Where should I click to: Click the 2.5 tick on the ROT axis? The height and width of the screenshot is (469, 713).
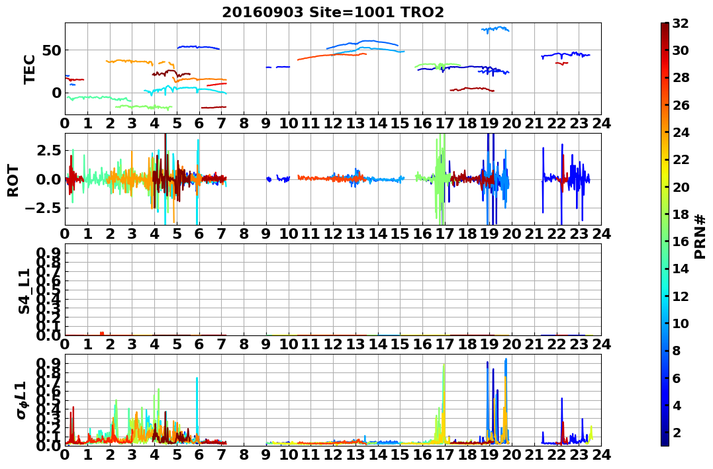pos(46,151)
